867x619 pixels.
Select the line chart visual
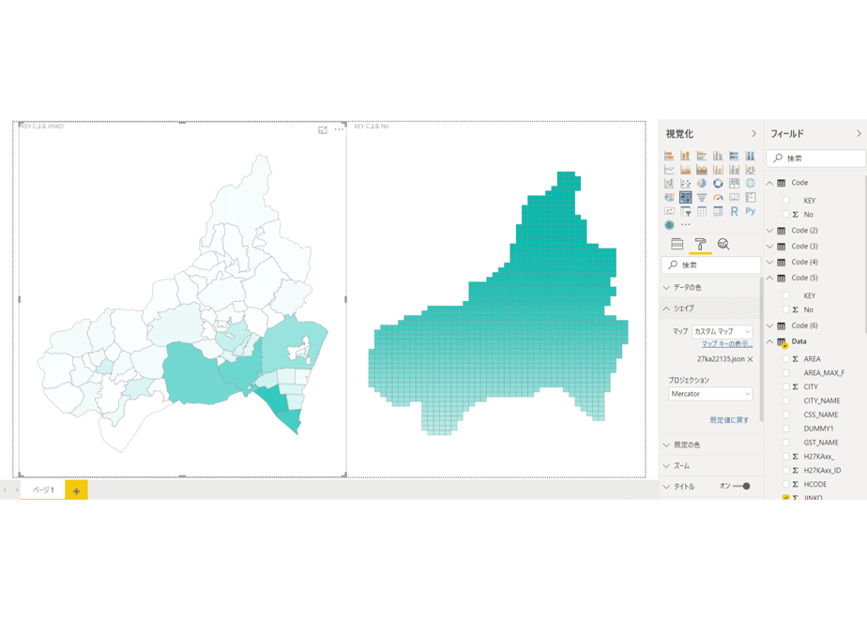tap(669, 170)
